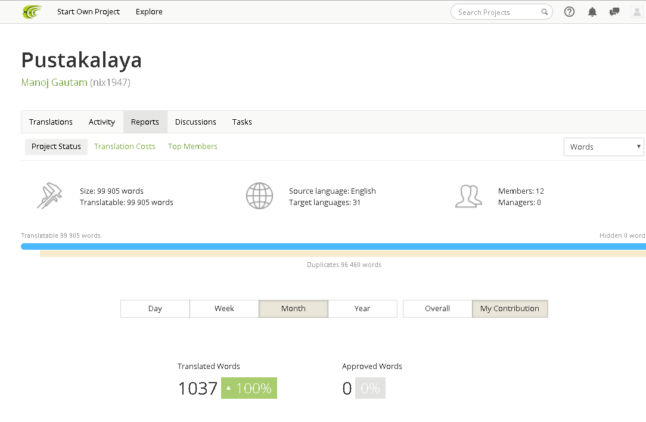
Task: Click the blue translatable words progress bar
Action: (x=333, y=246)
